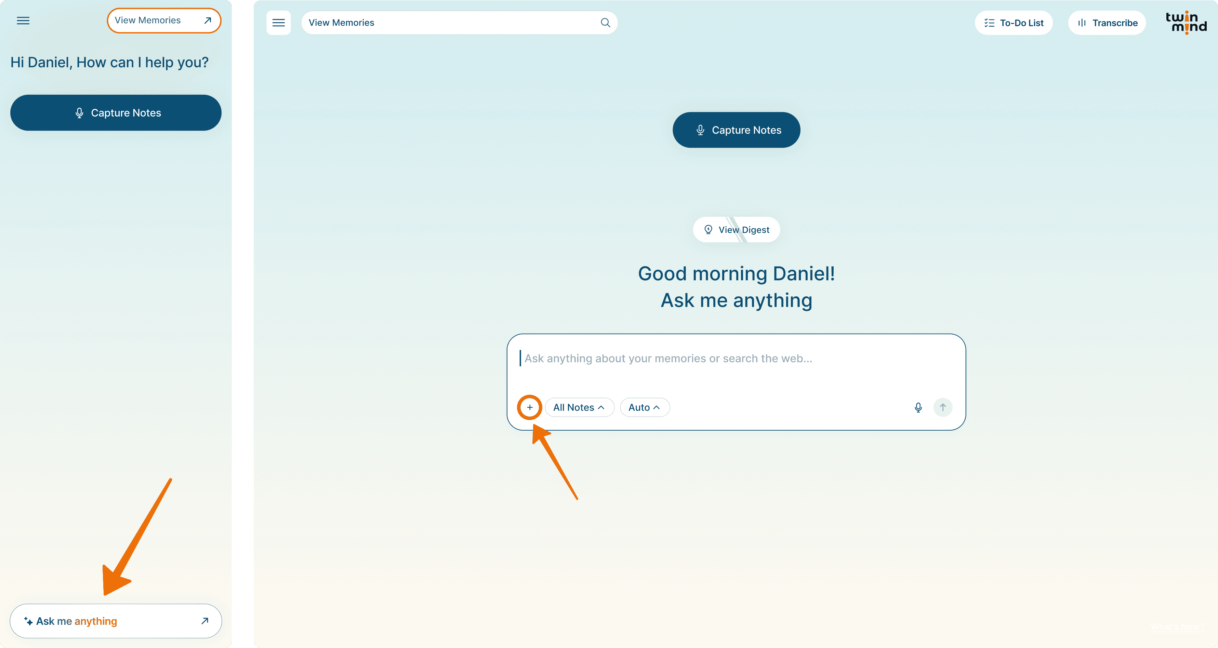Click the 'Hi Daniel, How can I help you?' text

click(109, 63)
